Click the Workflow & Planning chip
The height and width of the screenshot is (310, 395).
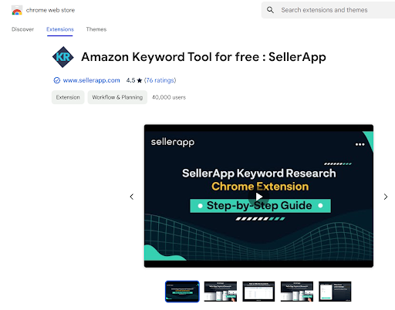(117, 97)
